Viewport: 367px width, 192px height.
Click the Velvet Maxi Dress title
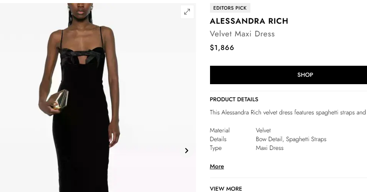(x=242, y=34)
